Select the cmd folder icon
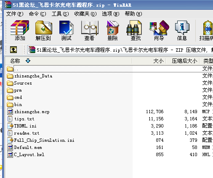The height and width of the screenshot is (178, 213). pos(10,97)
